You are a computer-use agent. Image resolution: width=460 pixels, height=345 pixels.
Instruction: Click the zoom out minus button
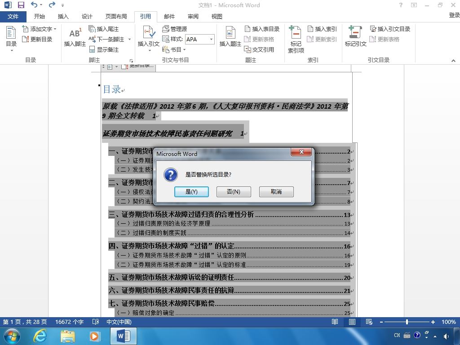coord(381,322)
